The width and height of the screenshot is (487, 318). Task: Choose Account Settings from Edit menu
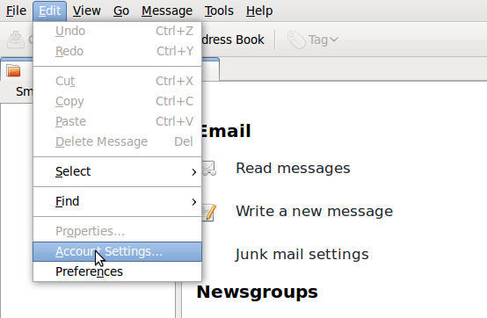coord(118,251)
